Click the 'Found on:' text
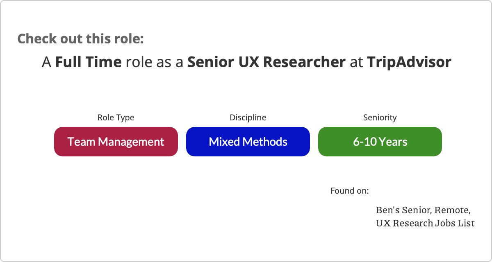The image size is (492, 262). pyautogui.click(x=349, y=191)
